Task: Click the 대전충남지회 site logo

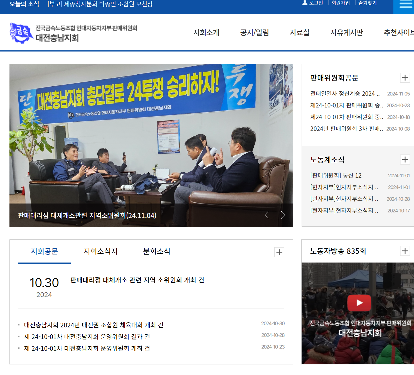Action: [73, 33]
